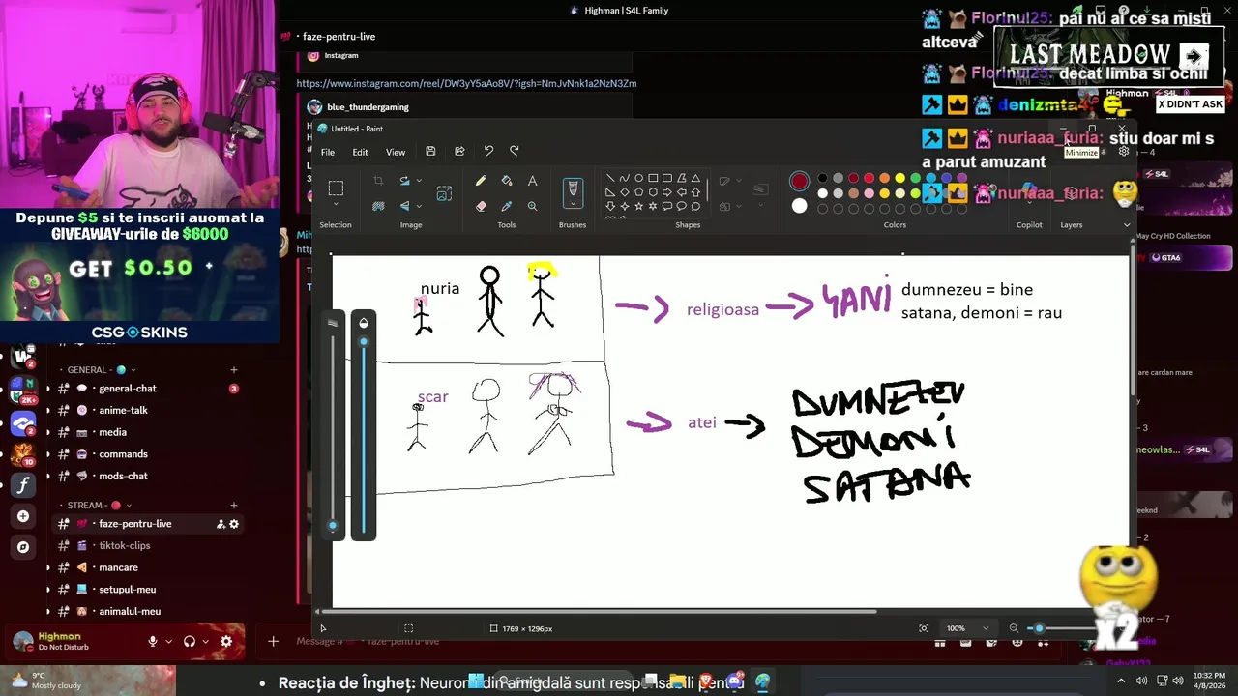The height and width of the screenshot is (696, 1238).
Task: Select the Eraser tool
Action: pos(481,206)
